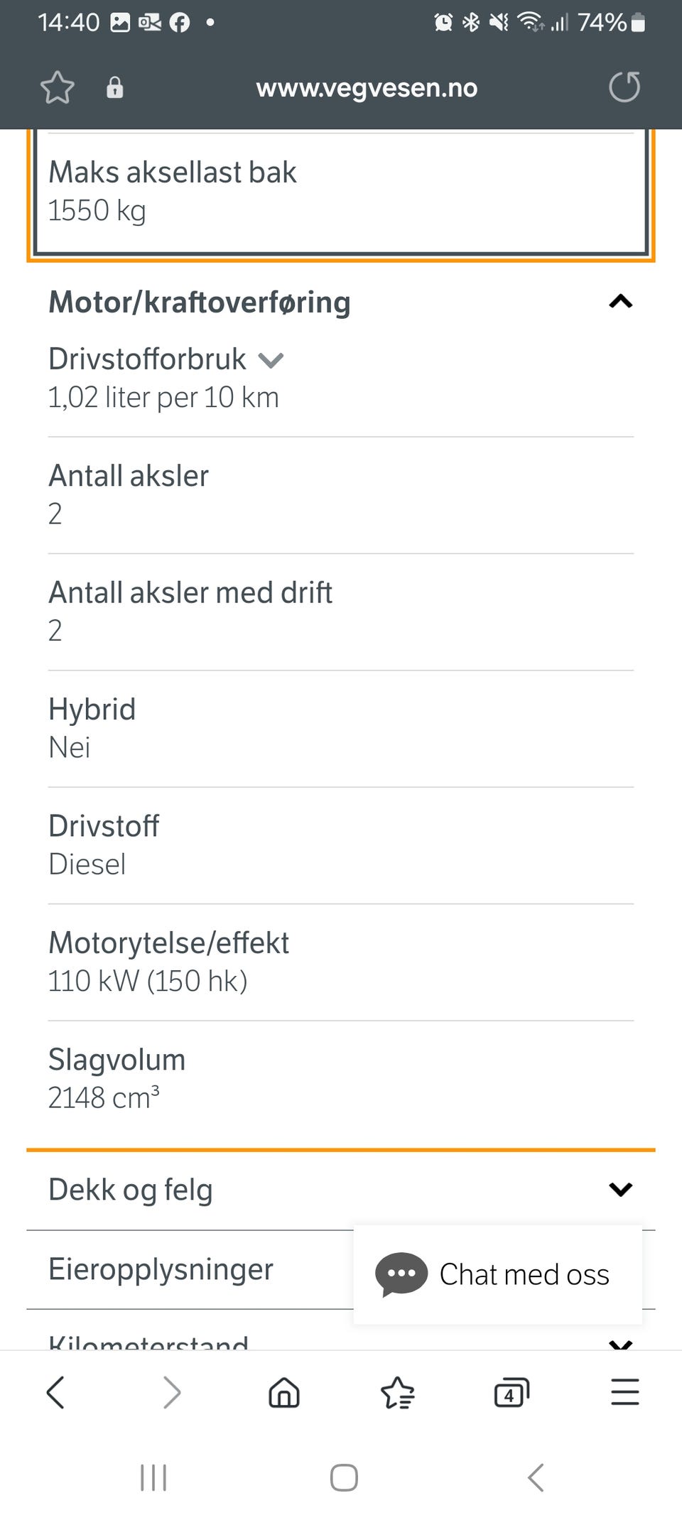The width and height of the screenshot is (682, 1520).
Task: Open the browser home page
Action: pyautogui.click(x=284, y=1392)
